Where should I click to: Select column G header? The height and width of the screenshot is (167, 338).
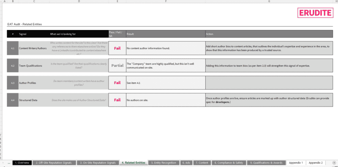click(x=269, y=1)
